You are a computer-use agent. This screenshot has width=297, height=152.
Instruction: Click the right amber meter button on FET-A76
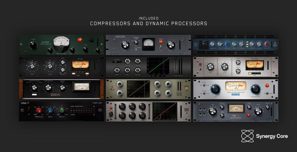point(87,73)
